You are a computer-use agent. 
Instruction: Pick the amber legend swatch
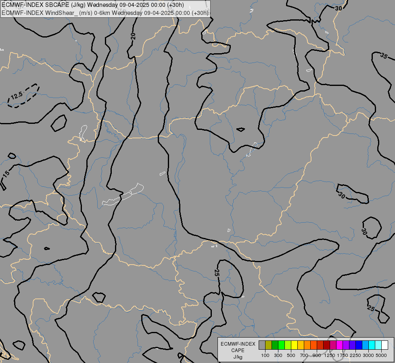coord(301,345)
